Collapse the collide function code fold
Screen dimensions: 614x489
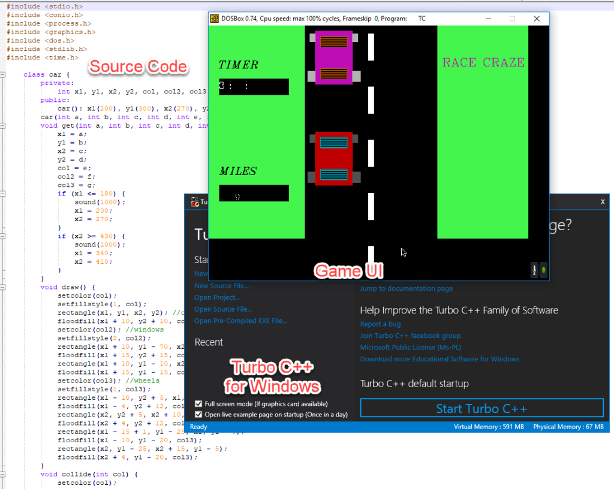[x=4, y=474]
